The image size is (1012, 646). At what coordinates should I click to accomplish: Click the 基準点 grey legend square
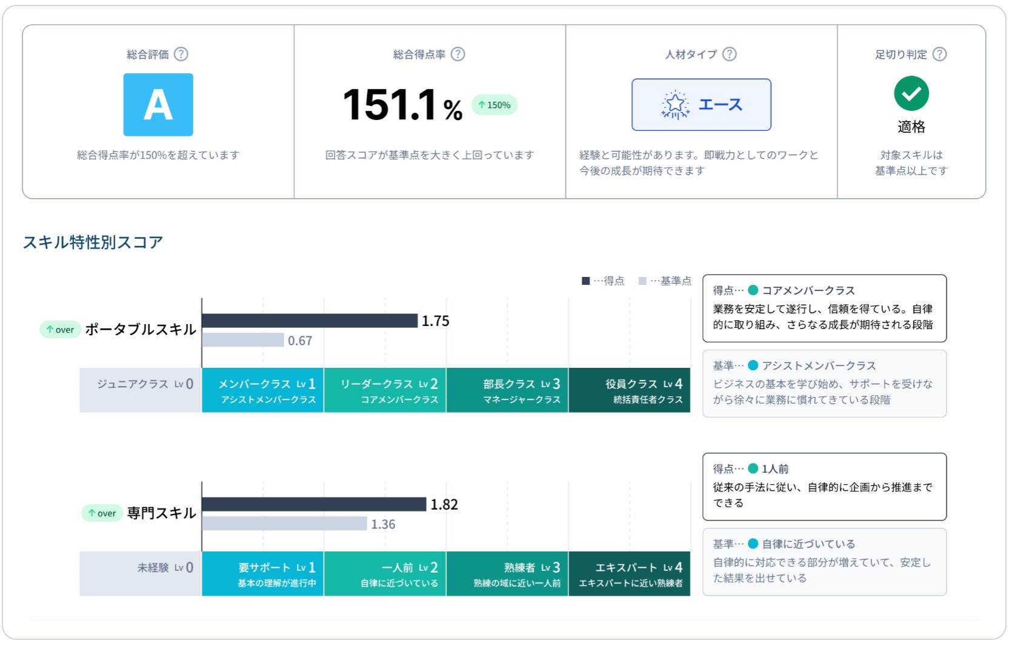[x=642, y=281]
